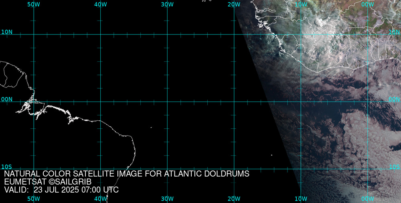Click the VALID 23 JUL 2025 timestamp
Viewport: 401px width, 203px height.
point(61,190)
